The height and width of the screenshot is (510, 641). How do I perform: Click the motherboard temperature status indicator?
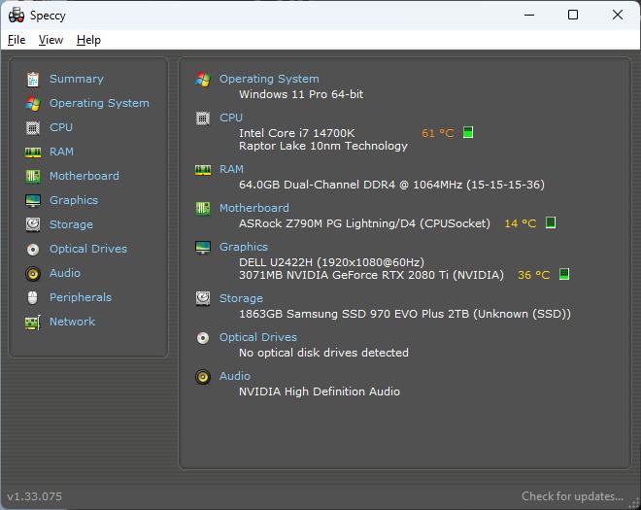point(551,223)
